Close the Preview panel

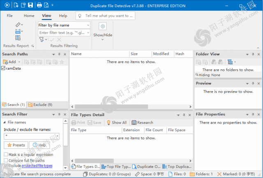[x=258, y=83]
